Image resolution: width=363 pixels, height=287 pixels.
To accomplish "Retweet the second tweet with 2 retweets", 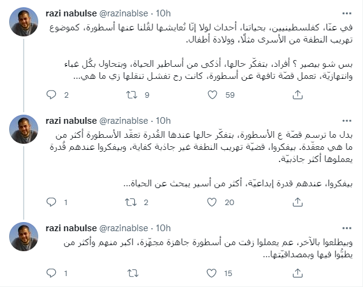I will tap(131, 202).
